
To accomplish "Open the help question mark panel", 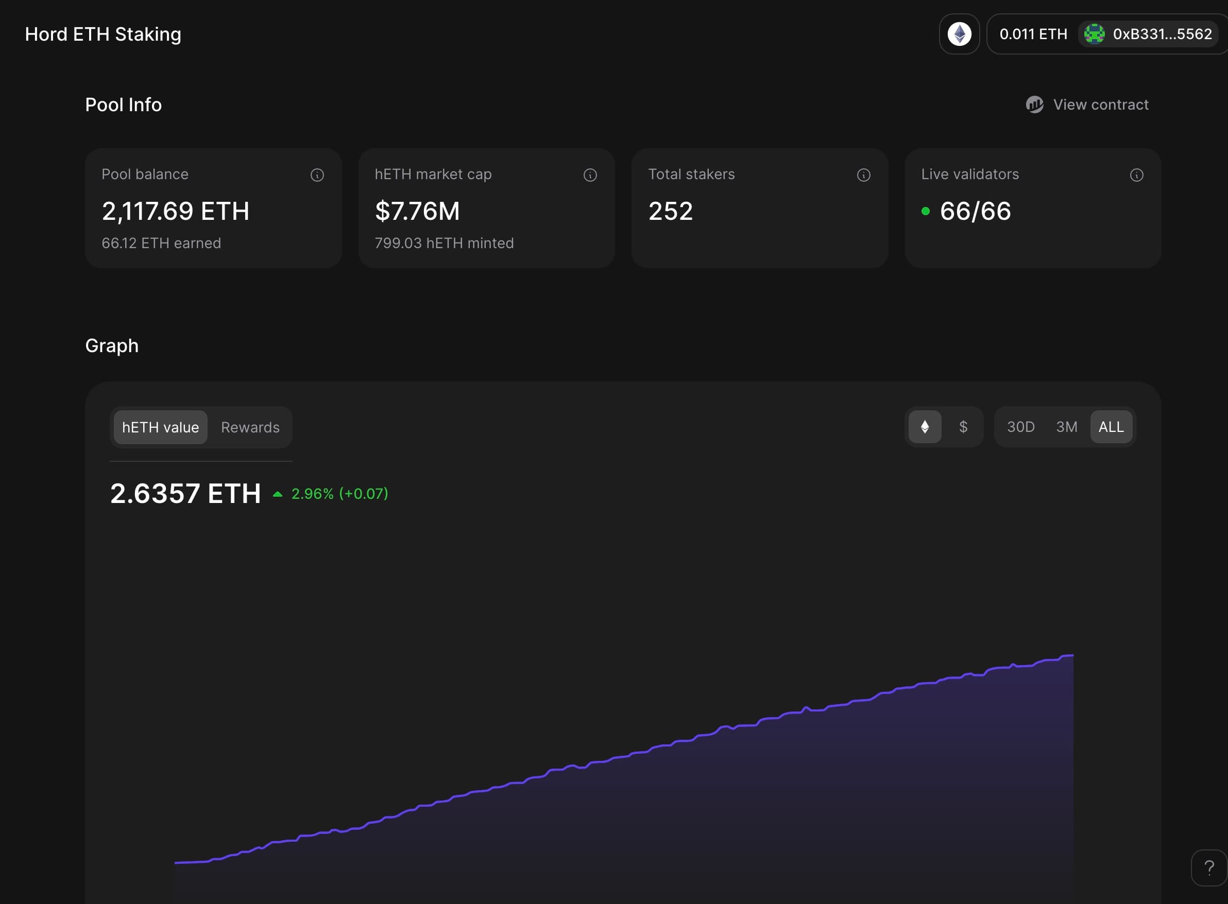I will 1209,868.
